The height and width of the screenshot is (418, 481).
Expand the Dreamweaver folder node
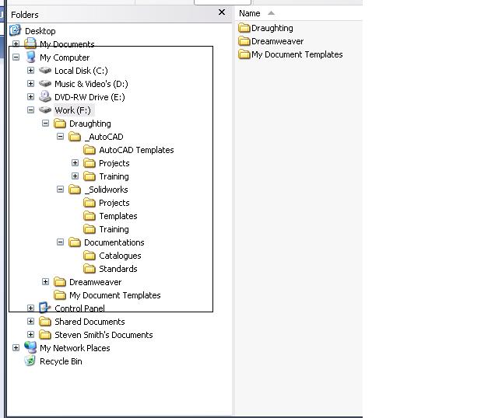(45, 282)
